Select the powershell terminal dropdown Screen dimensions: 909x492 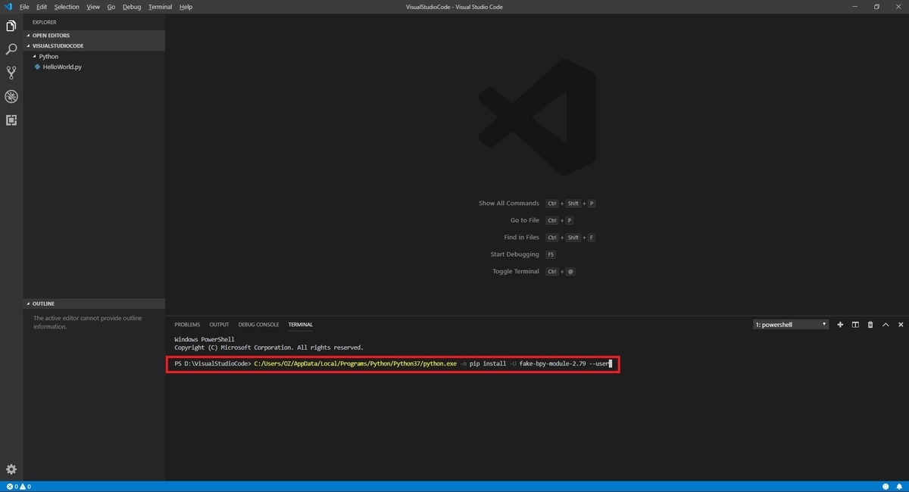pos(791,325)
